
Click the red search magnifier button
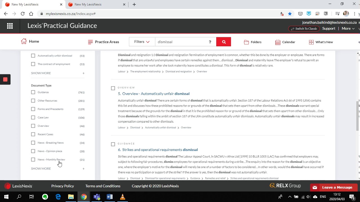(224, 42)
